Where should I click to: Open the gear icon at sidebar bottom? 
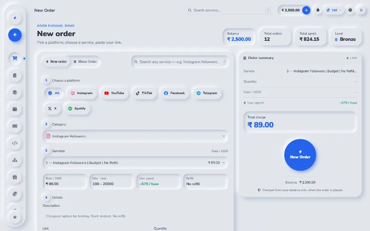(x=15, y=217)
